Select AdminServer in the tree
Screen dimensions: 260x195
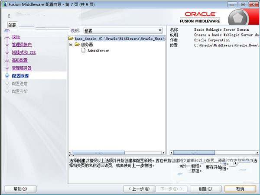(x=98, y=50)
